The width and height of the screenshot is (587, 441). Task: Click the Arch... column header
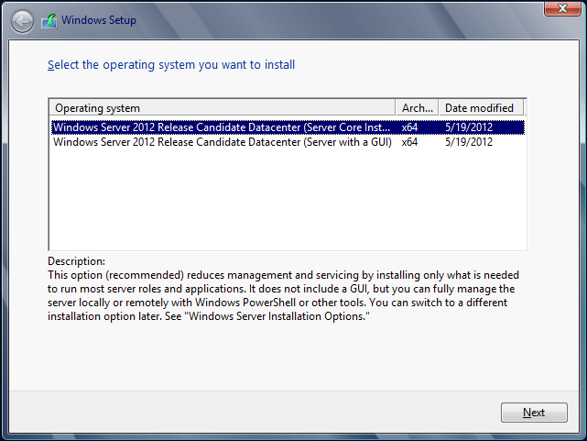417,108
